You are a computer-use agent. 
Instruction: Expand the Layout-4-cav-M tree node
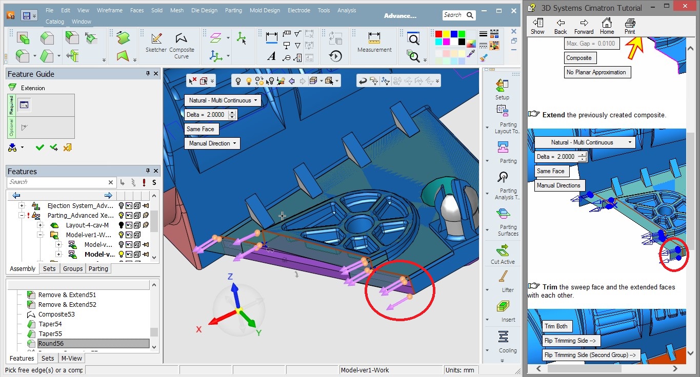(40, 225)
